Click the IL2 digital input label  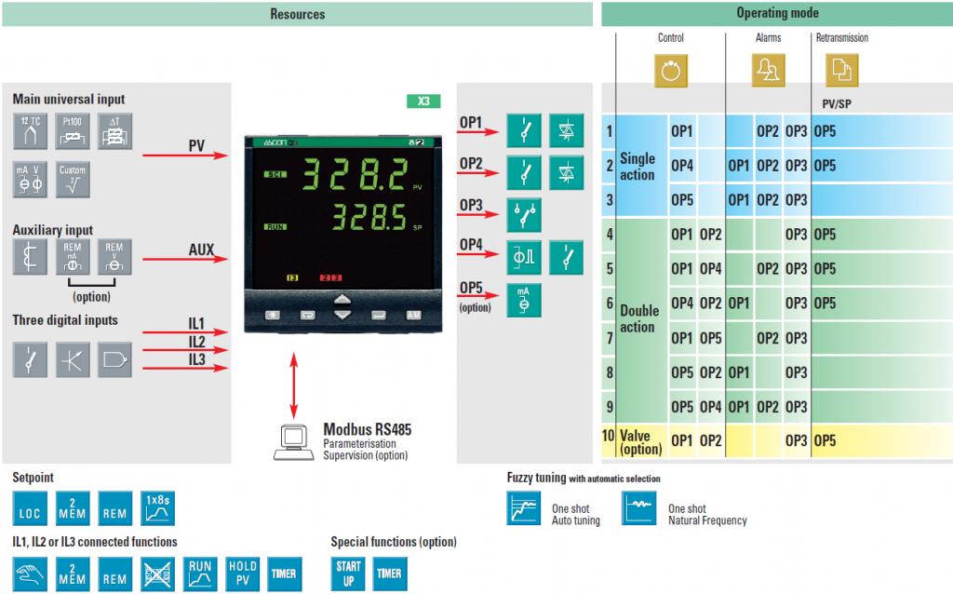pos(196,342)
